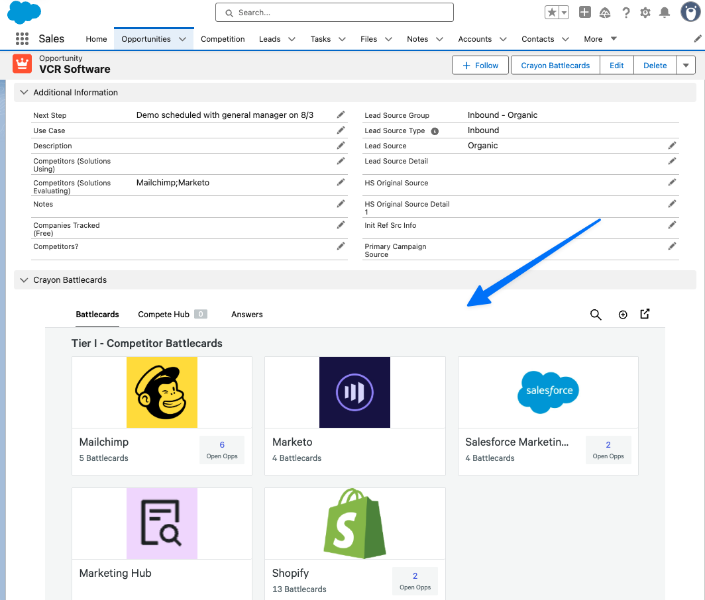
Task: Open the Mailchimp battlecard thumbnail
Action: (162, 393)
